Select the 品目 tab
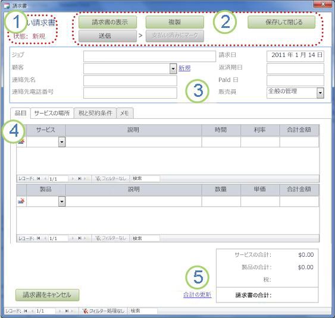Screen dimensions: 335x318 (x=20, y=113)
